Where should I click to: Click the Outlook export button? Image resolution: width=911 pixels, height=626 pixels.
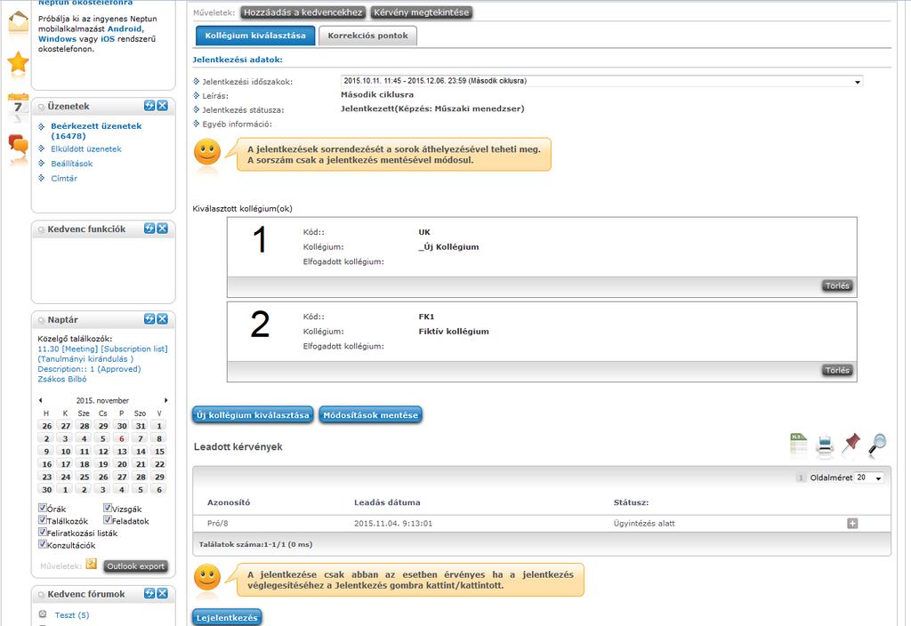click(135, 566)
